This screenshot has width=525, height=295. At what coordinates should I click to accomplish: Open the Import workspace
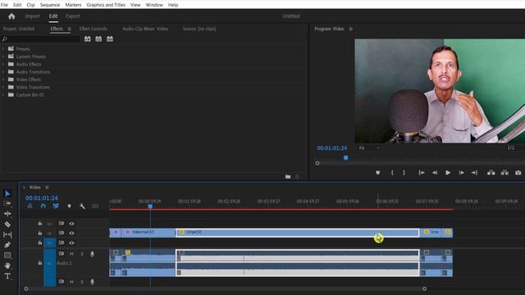(32, 16)
